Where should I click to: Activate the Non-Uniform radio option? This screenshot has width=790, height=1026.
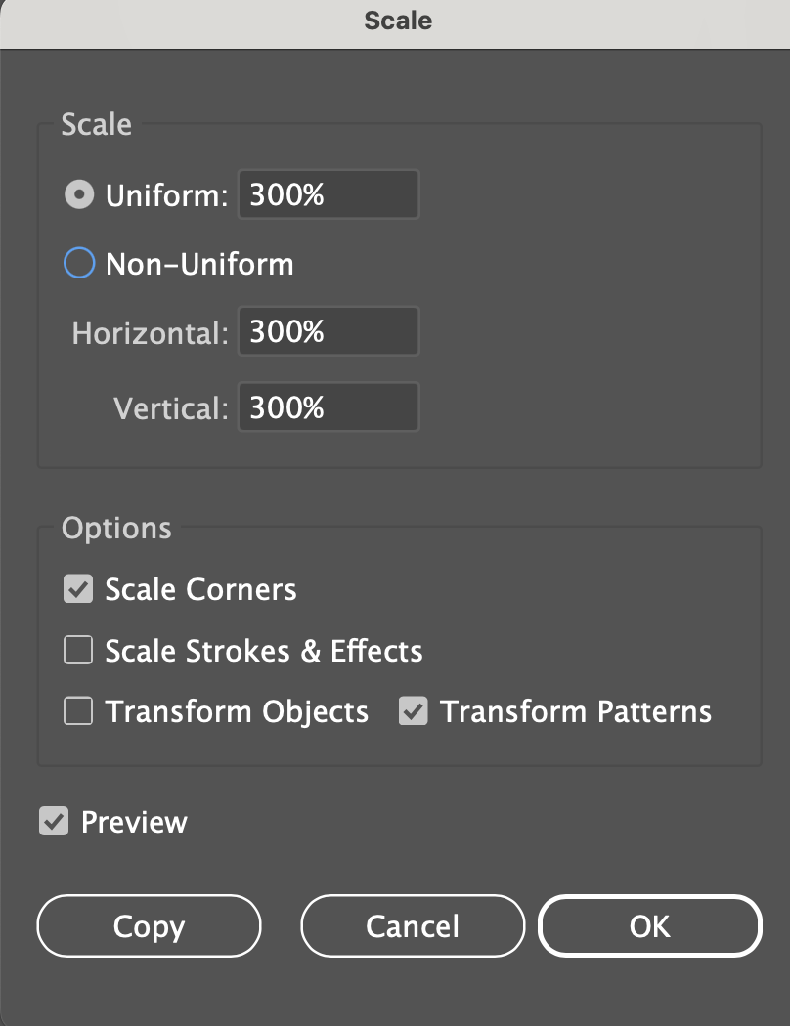pos(79,263)
